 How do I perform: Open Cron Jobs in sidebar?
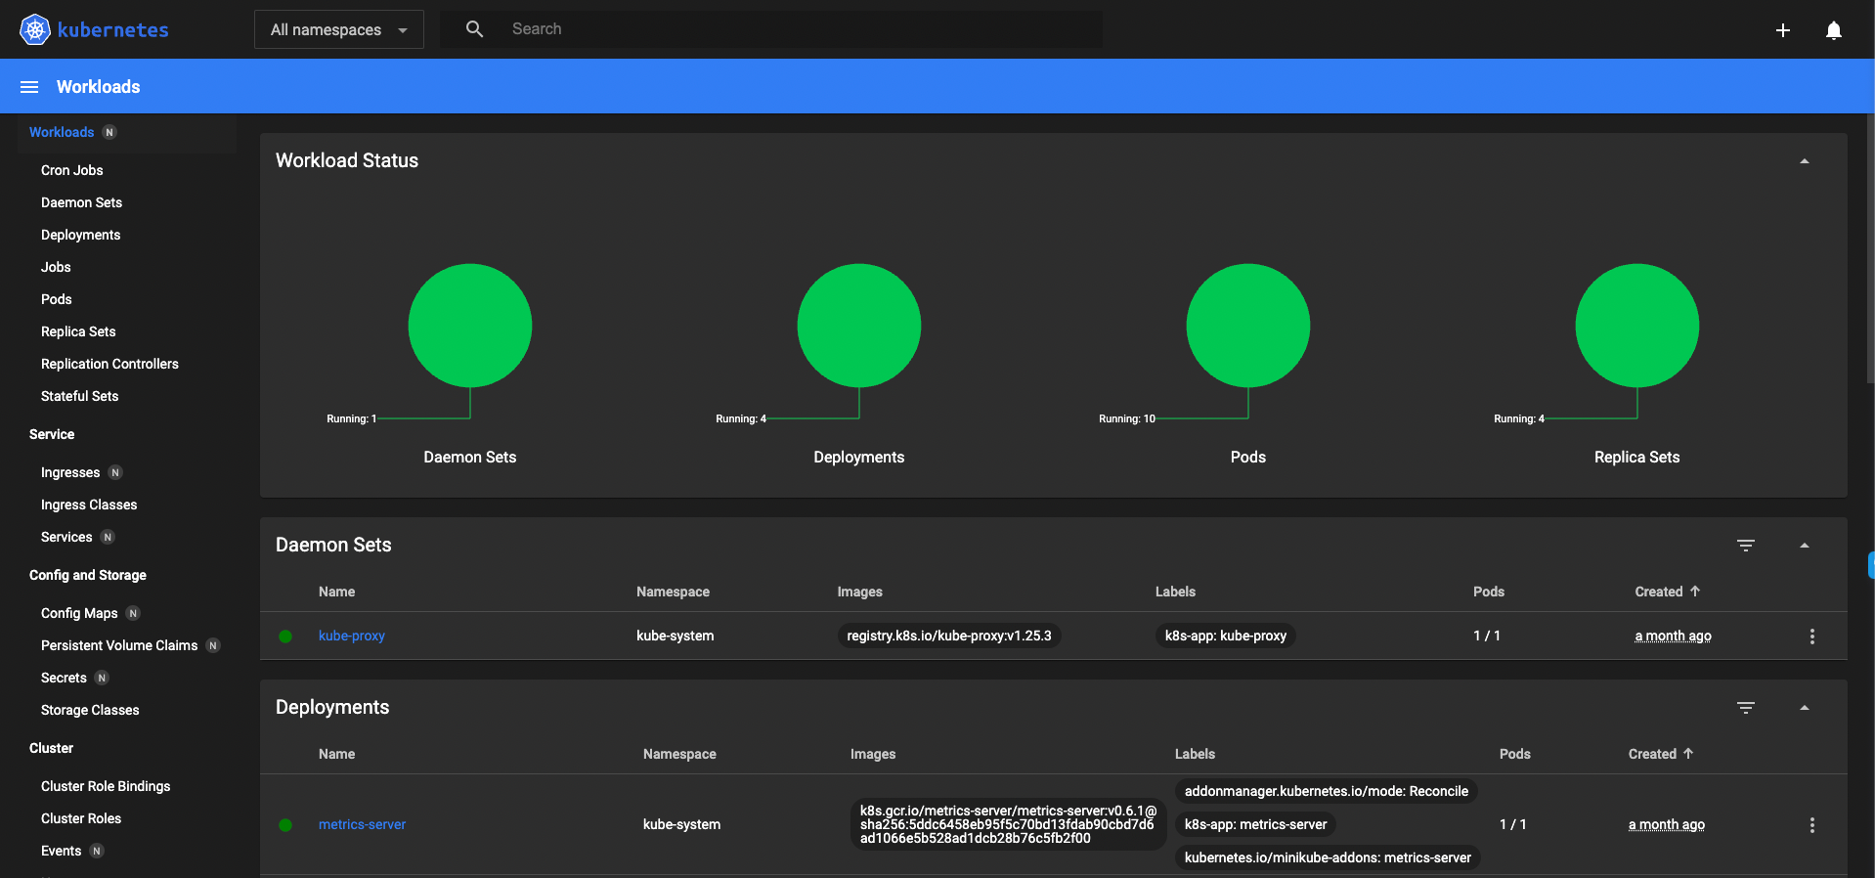tap(72, 170)
